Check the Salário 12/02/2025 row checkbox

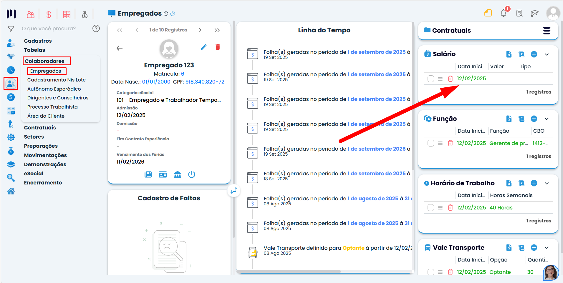(x=431, y=79)
